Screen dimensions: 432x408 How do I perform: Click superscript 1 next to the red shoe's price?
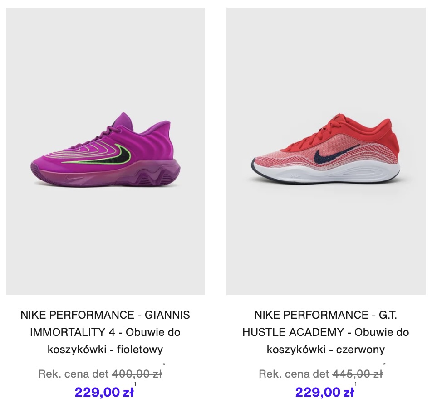click(355, 384)
